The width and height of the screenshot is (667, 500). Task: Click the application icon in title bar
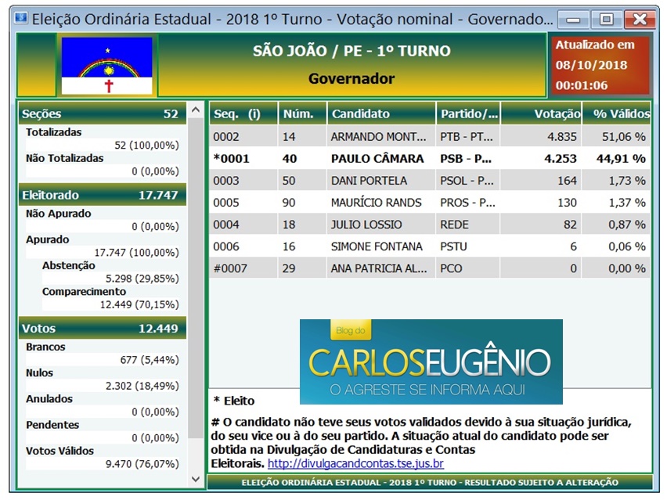coord(21,18)
